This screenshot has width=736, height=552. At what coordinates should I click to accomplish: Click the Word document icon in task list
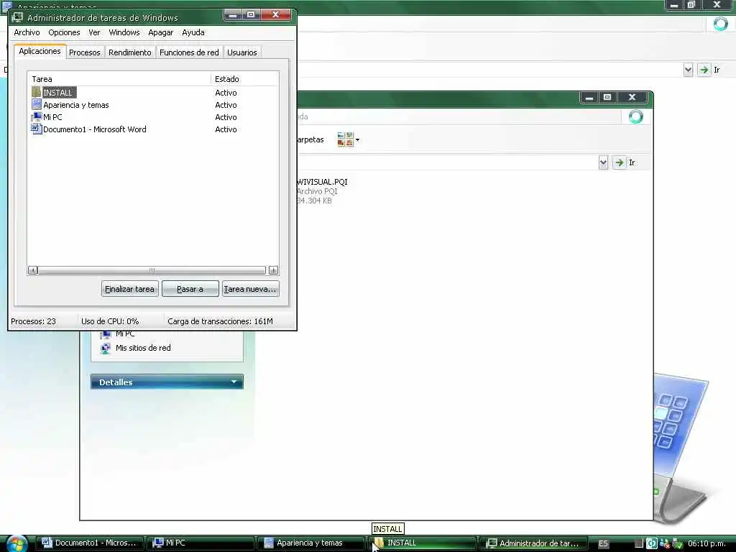click(37, 129)
